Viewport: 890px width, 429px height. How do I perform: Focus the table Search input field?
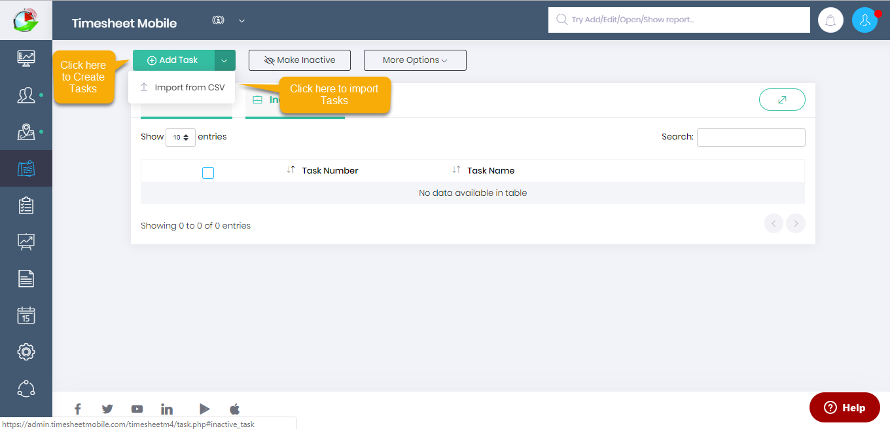coord(751,138)
